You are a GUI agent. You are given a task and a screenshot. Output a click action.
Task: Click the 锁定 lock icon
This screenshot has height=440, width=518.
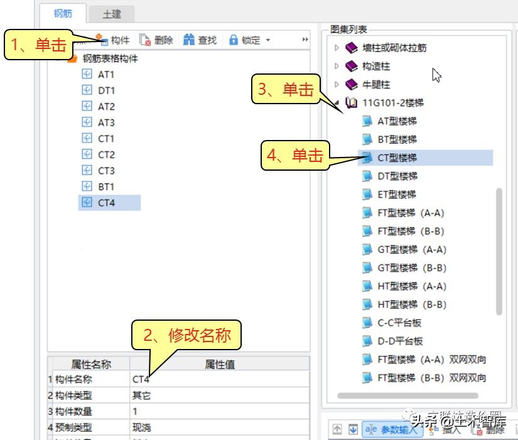(x=232, y=39)
